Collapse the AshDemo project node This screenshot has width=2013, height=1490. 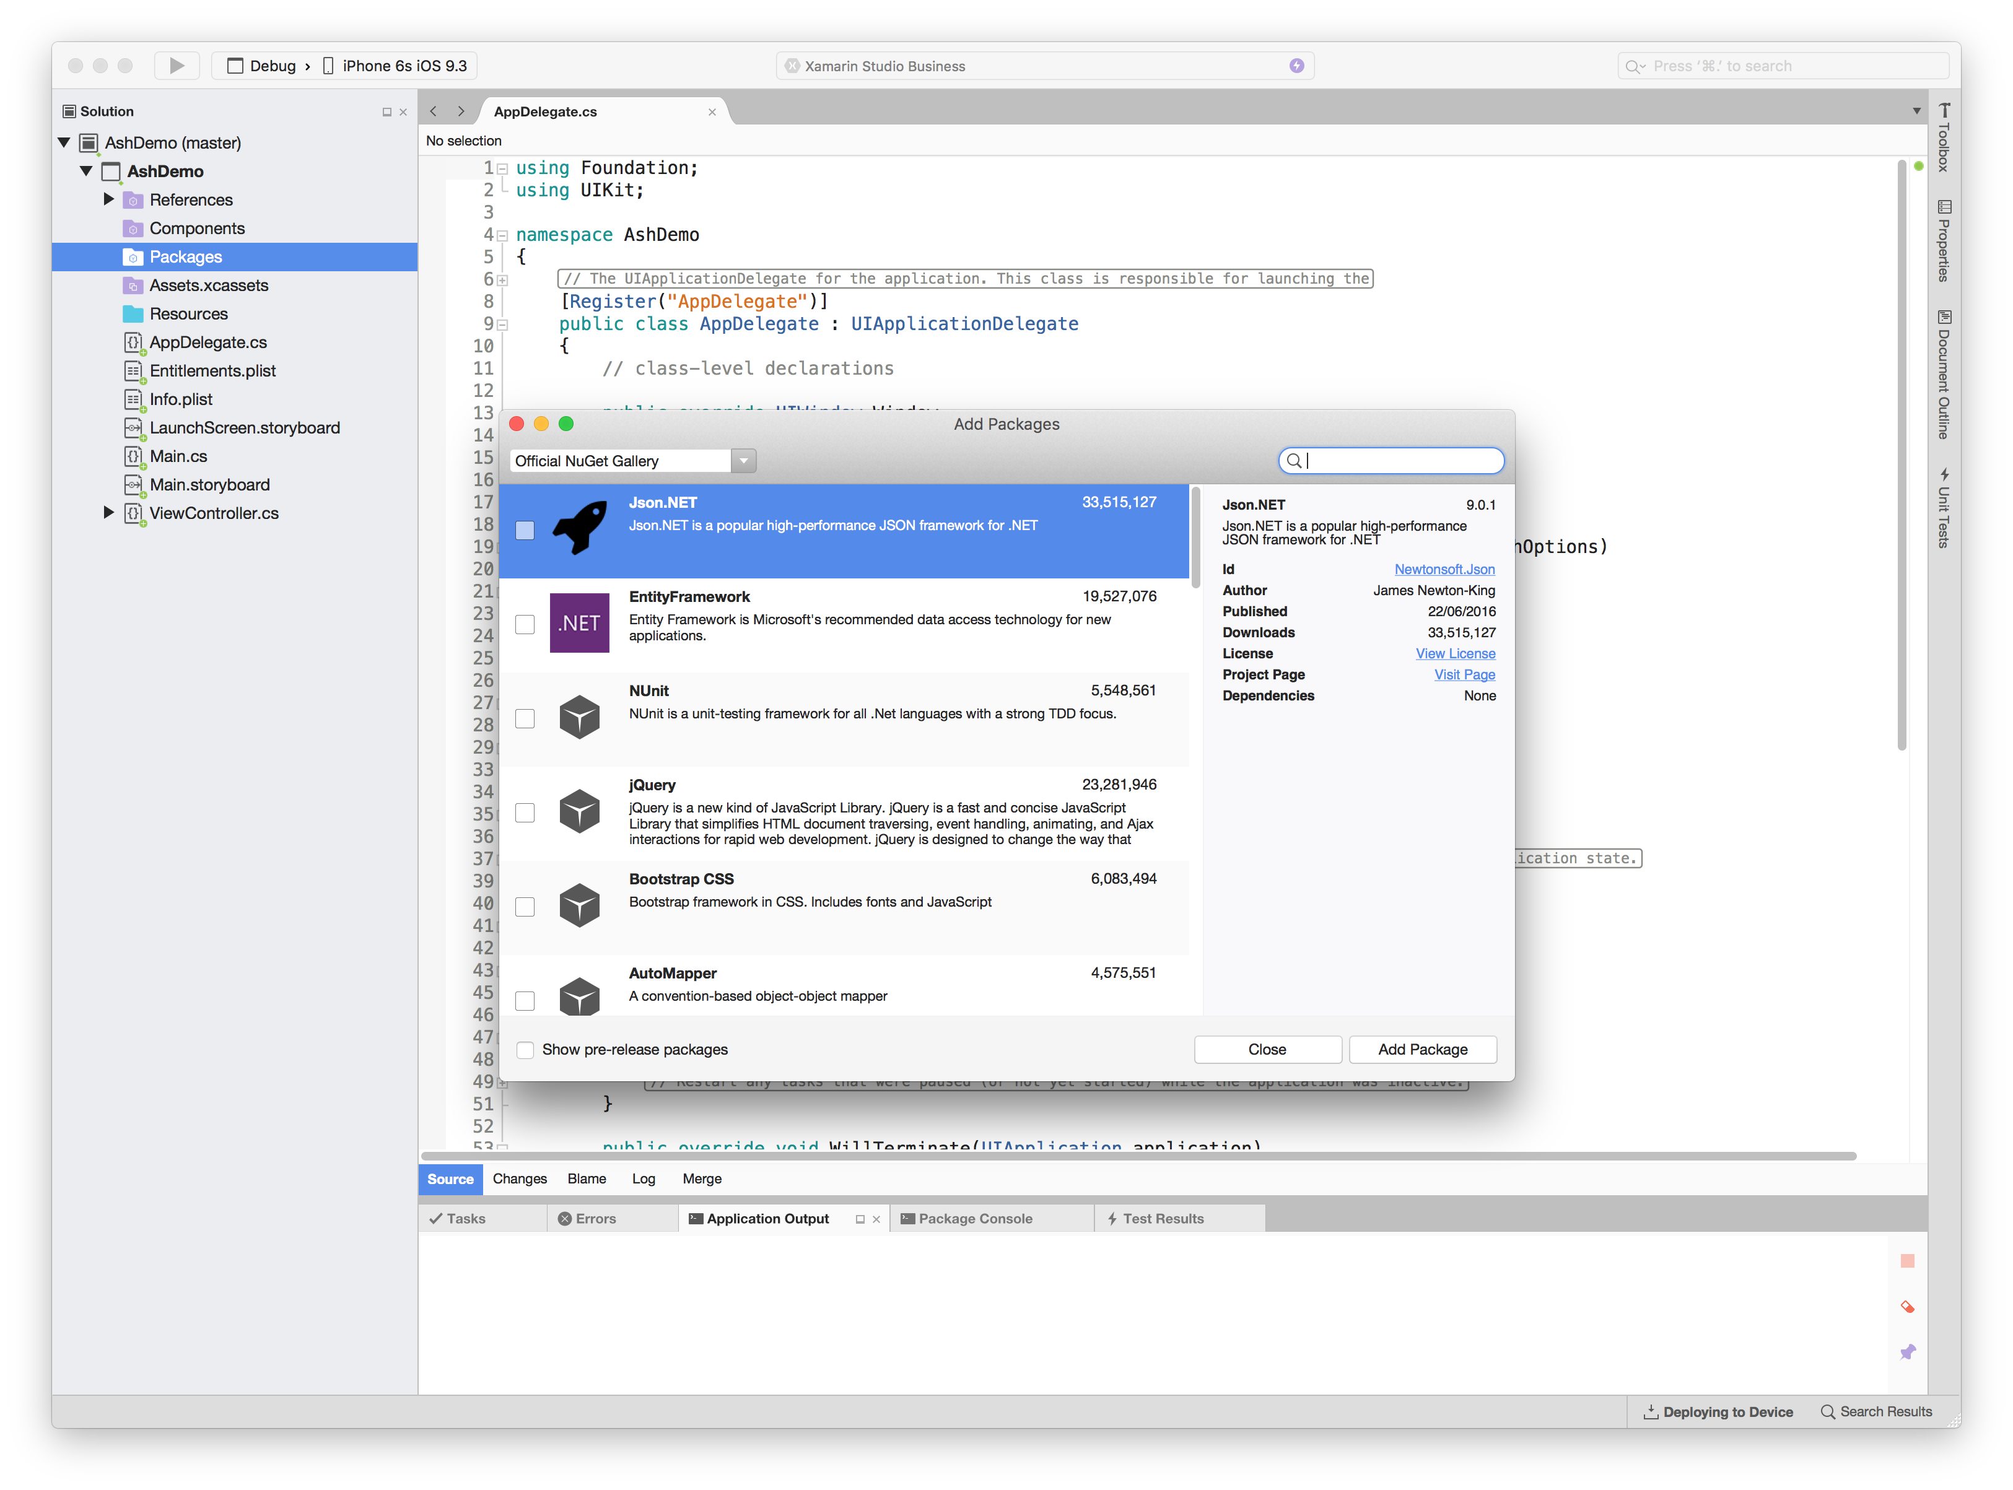(x=87, y=170)
